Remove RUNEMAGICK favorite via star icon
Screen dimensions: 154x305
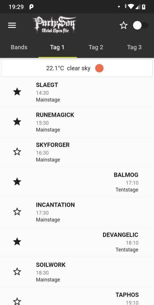17,121
